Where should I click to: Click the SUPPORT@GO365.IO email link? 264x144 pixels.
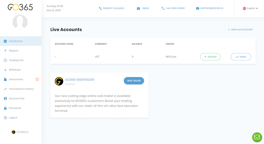tap(212, 8)
